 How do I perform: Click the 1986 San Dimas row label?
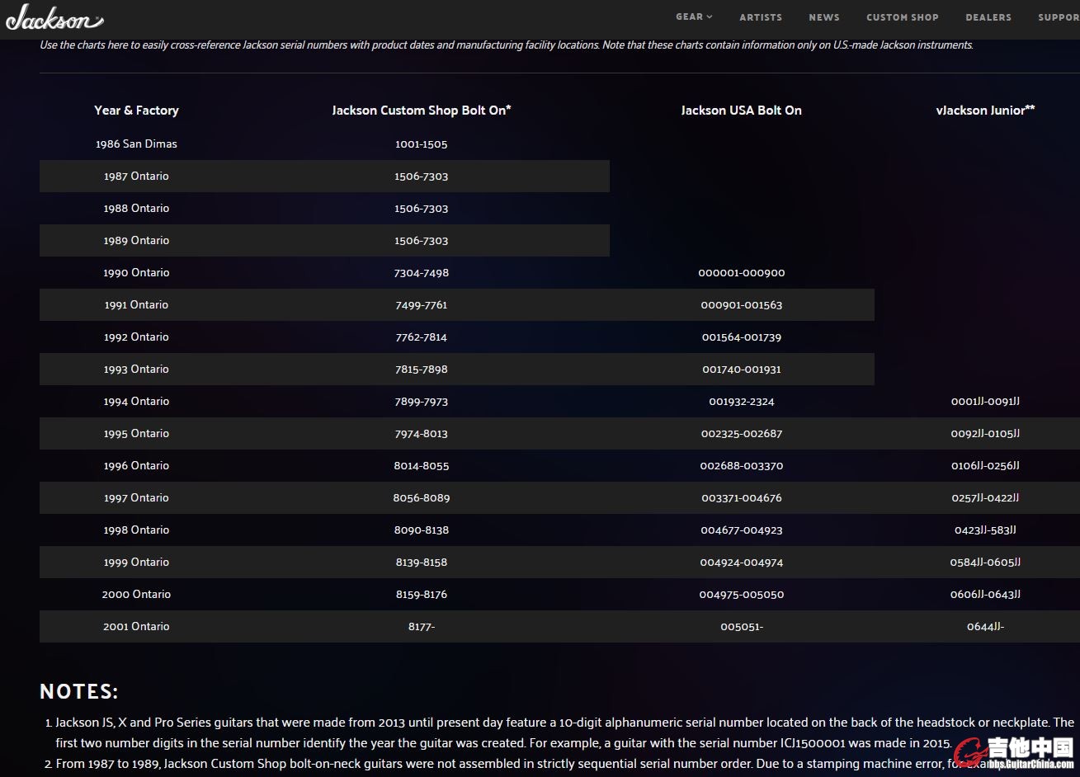(x=136, y=144)
